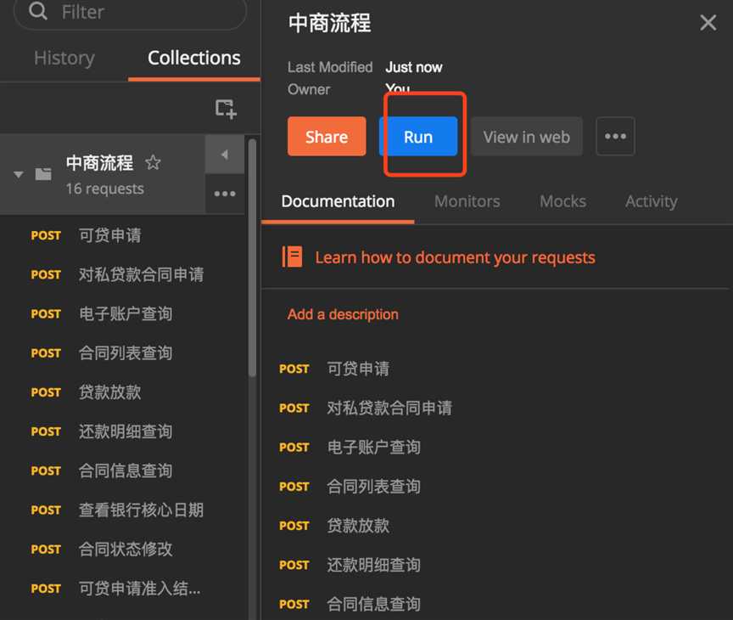Collapse the 中商流程 collection arrow
The height and width of the screenshot is (620, 733).
tap(18, 175)
